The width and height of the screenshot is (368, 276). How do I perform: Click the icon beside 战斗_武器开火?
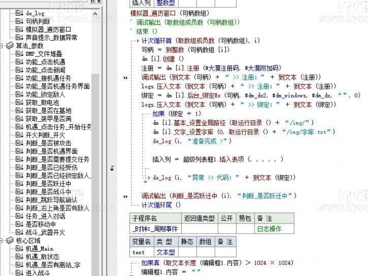coord(20,233)
